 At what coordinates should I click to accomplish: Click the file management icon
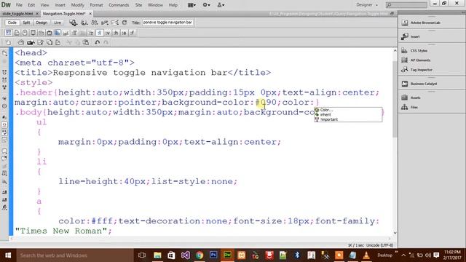click(95, 23)
